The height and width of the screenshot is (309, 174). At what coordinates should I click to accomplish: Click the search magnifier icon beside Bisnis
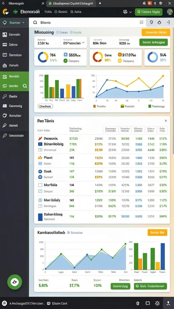pyautogui.click(x=35, y=22)
